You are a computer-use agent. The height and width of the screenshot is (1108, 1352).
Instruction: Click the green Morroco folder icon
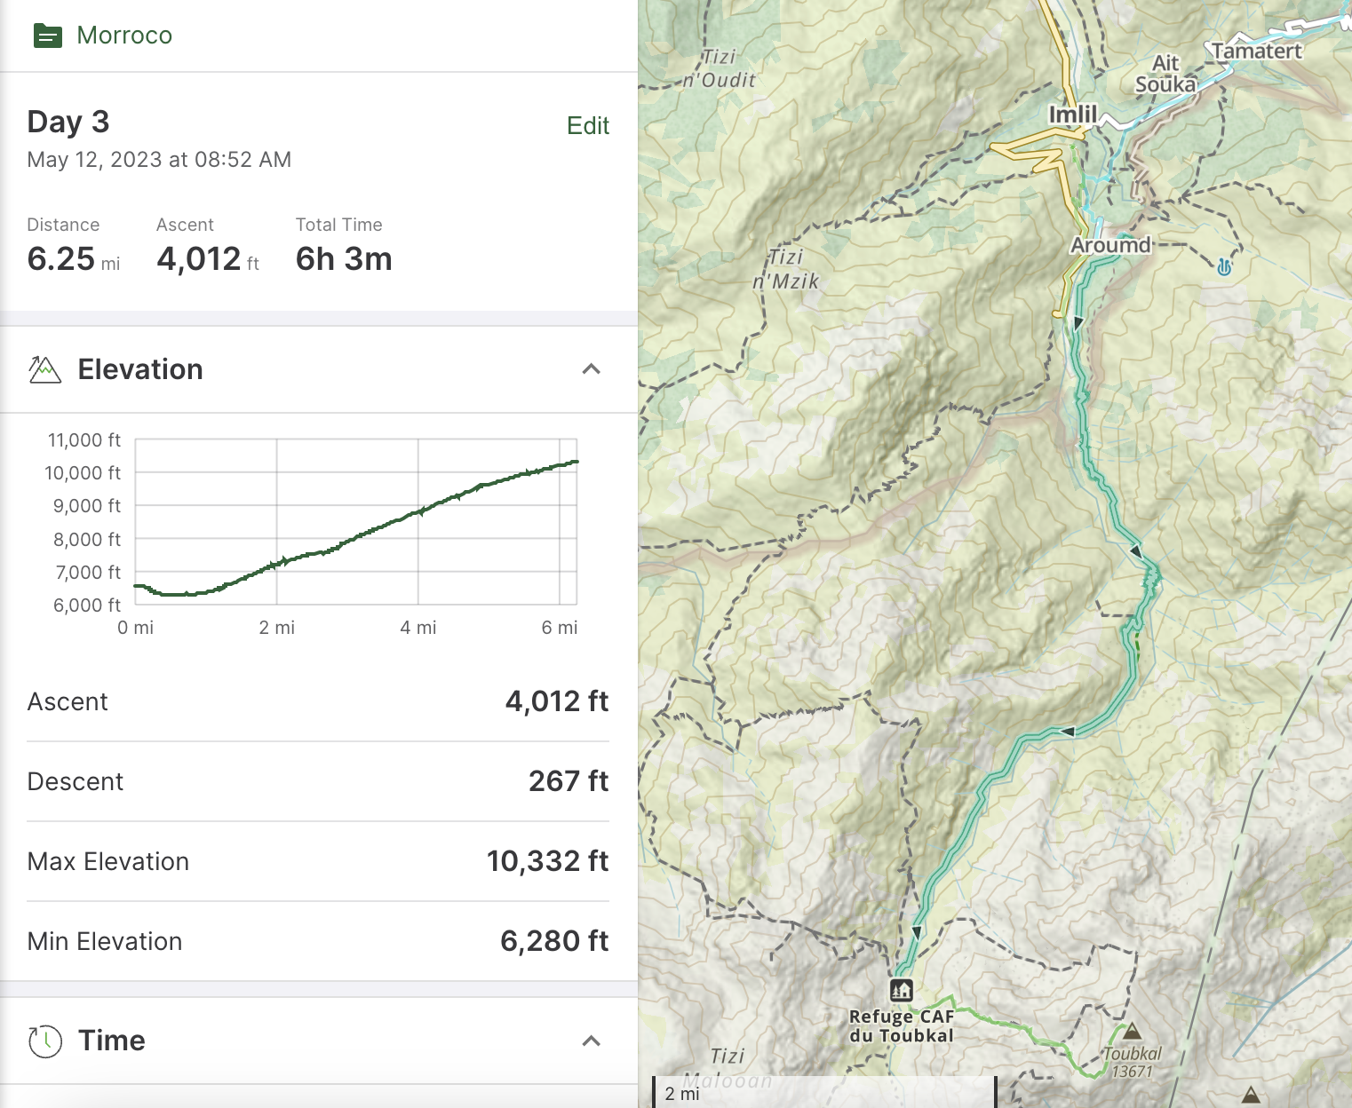(x=47, y=36)
